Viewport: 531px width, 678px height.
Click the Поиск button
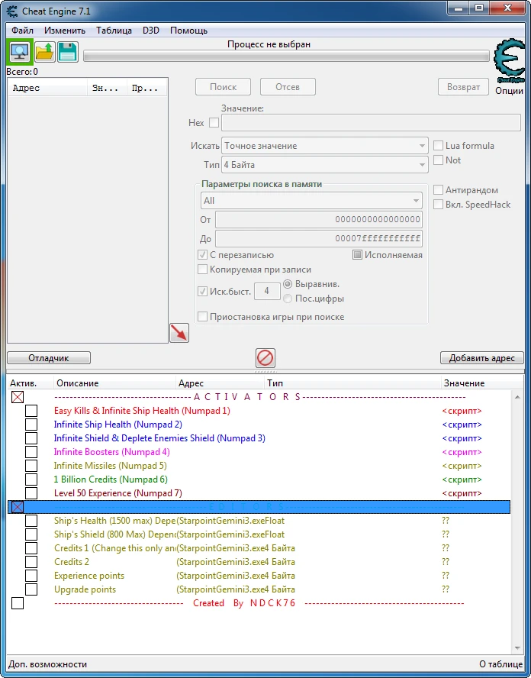(x=223, y=87)
